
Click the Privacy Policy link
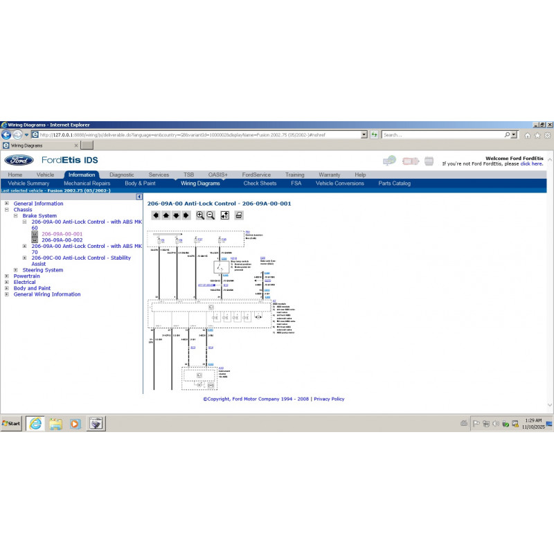point(329,399)
